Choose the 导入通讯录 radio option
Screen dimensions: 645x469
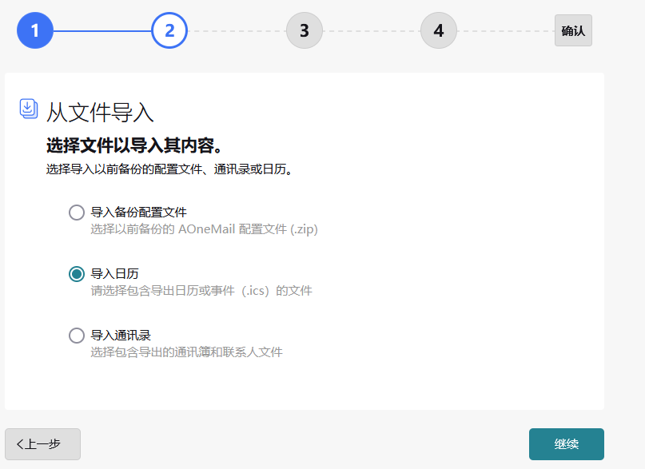click(x=77, y=336)
